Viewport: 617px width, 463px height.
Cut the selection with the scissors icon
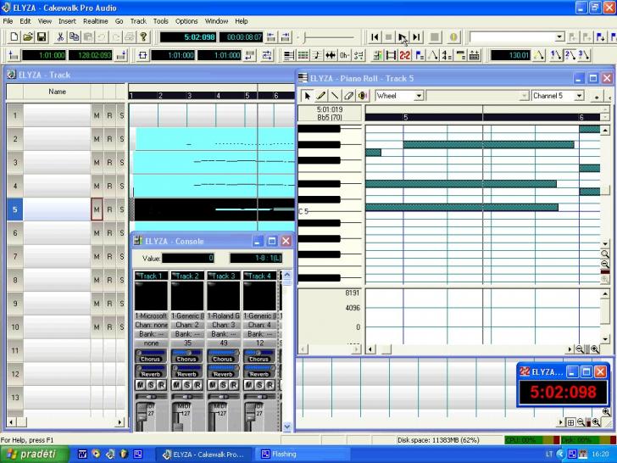[x=60, y=37]
